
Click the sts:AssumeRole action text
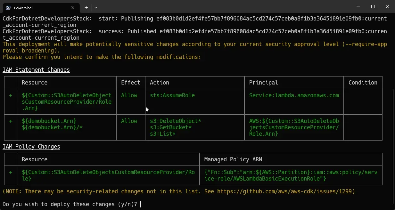coord(172,95)
